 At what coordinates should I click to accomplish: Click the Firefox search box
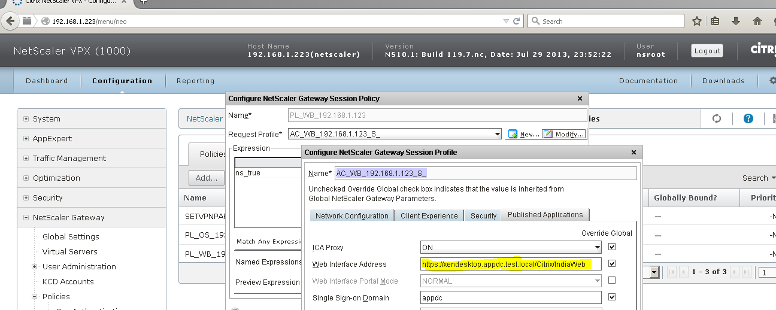pos(607,21)
